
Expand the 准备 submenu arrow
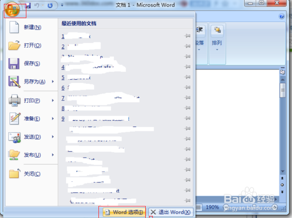point(53,119)
